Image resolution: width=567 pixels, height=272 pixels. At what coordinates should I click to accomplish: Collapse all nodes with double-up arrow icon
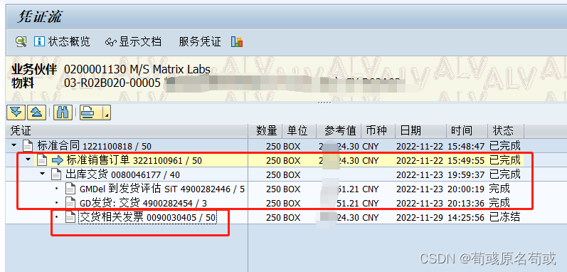[36, 113]
